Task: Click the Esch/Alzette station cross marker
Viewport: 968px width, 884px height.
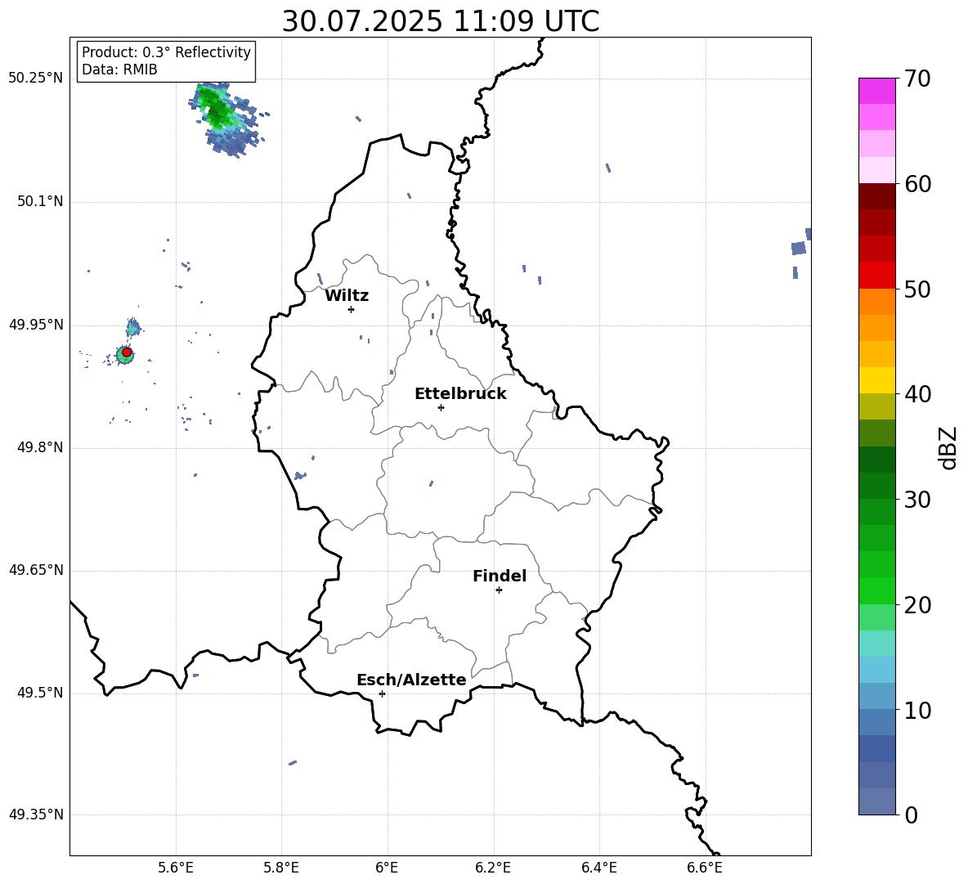Action: pyautogui.click(x=382, y=693)
